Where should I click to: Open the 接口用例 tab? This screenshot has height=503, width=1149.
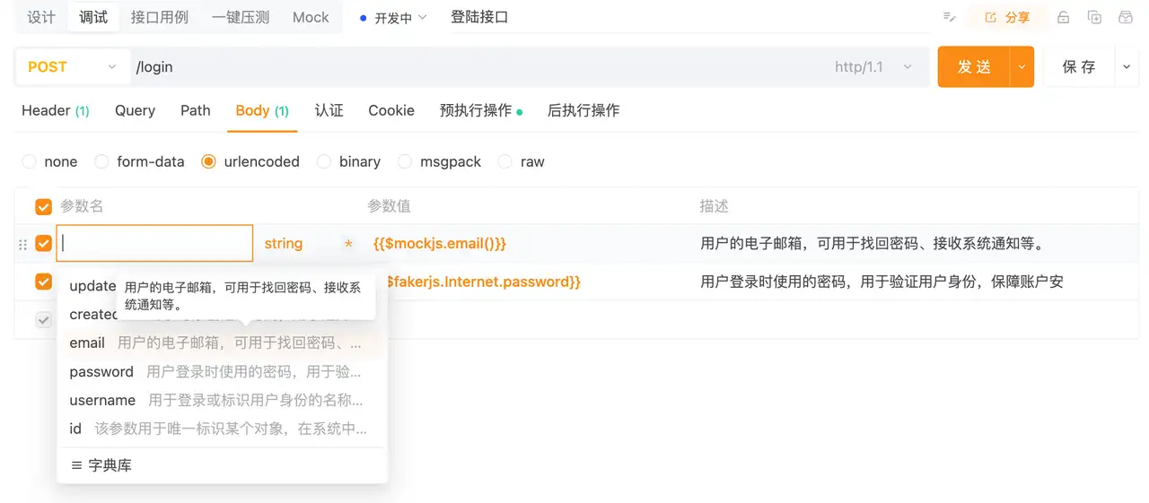160,17
